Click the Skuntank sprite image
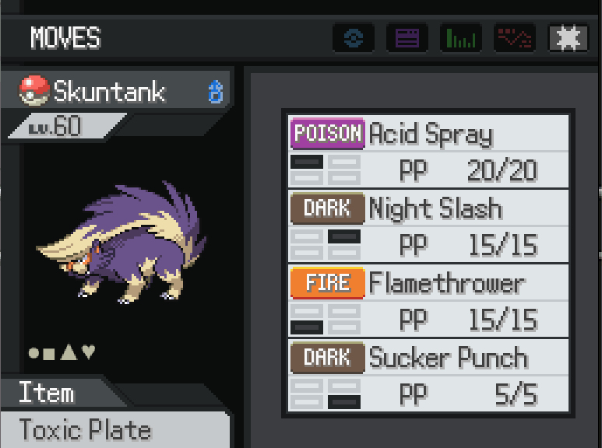602x448 pixels. click(121, 243)
